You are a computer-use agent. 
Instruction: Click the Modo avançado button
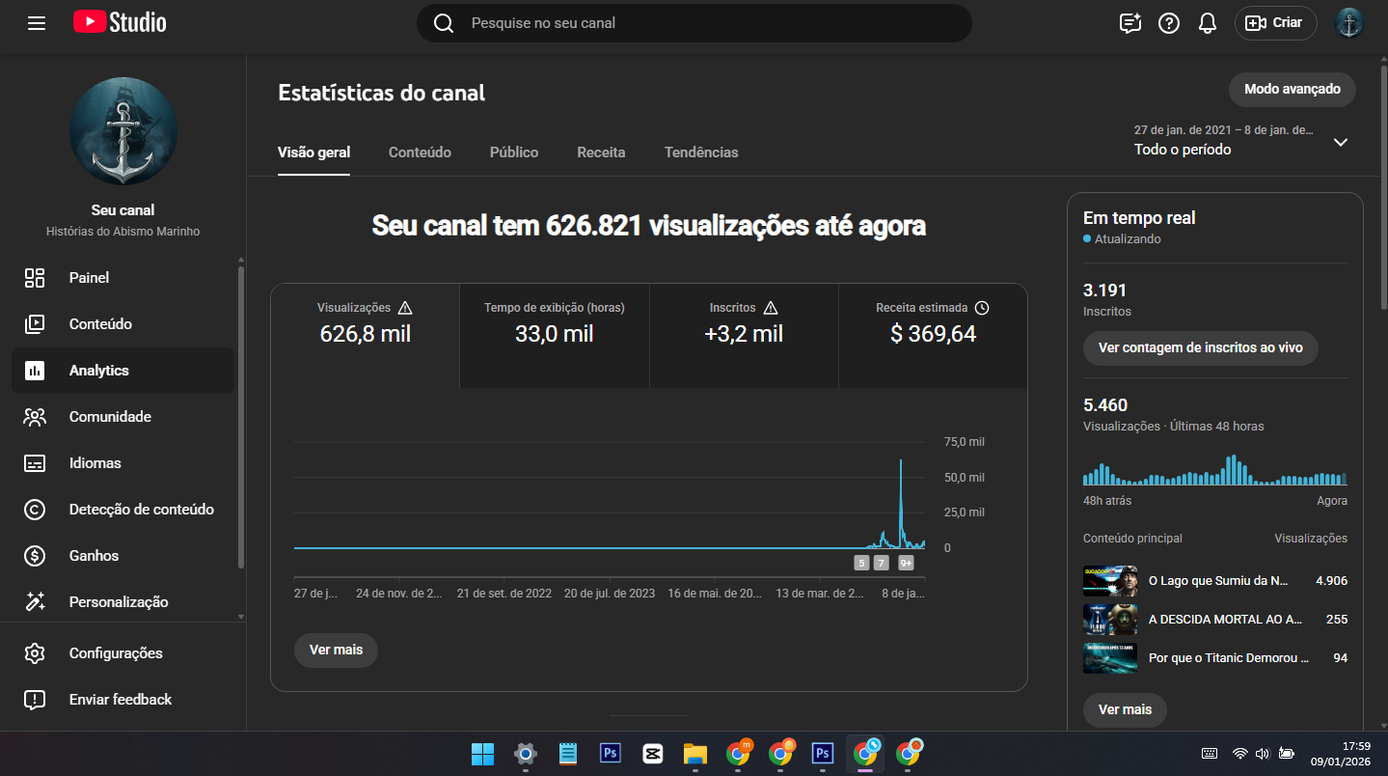tap(1292, 90)
